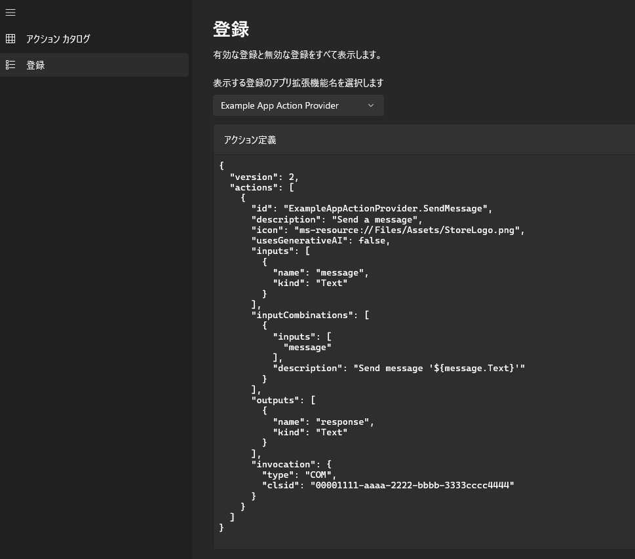Screen dimensions: 635x559
Task: Click the ExampleAppActionProvider.SendMessage id value
Action: click(385, 209)
